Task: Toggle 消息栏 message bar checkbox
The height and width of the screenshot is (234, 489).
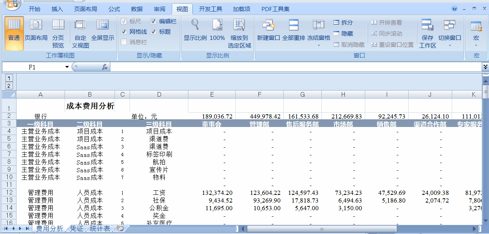Action: [124, 42]
